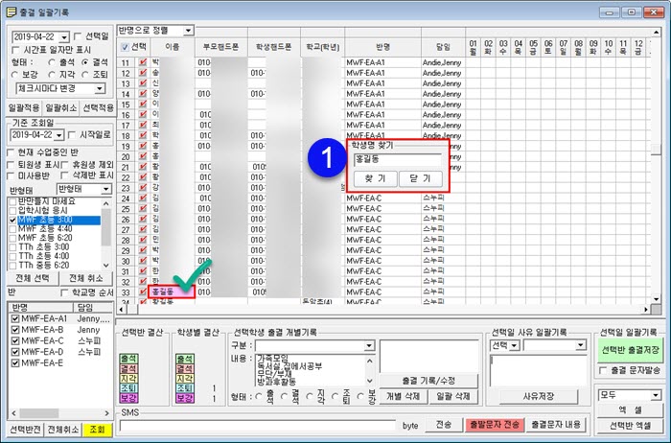This screenshot has width=671, height=443.
Task: Toggle the 선택일 checkbox
Action: click(x=78, y=36)
